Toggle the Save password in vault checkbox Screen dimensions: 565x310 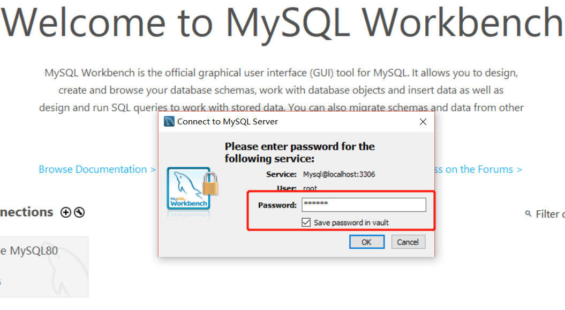pos(306,222)
